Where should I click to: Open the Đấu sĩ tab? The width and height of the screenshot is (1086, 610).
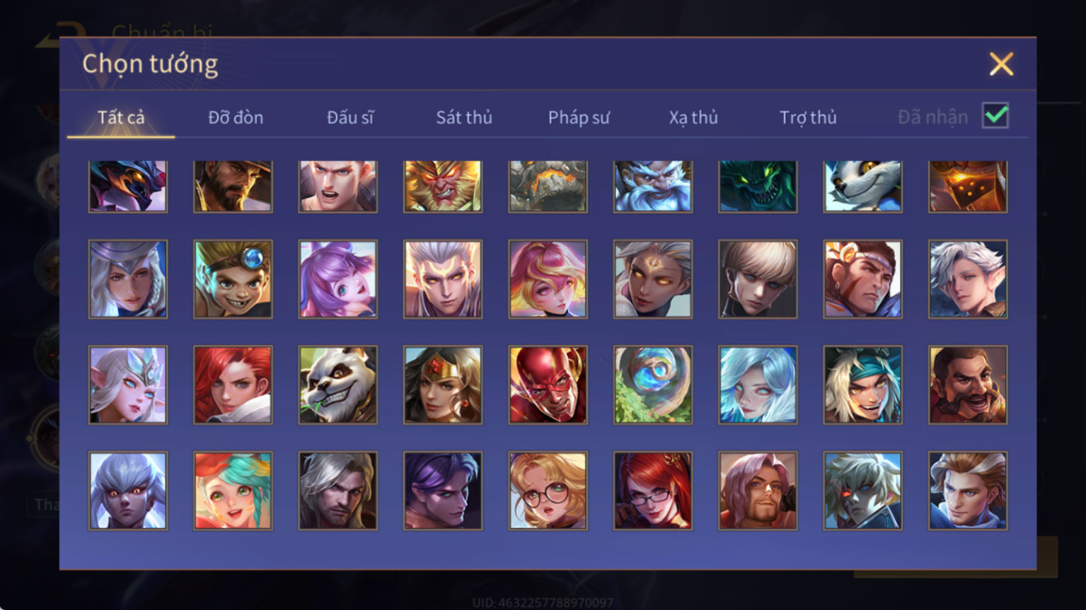(x=350, y=117)
